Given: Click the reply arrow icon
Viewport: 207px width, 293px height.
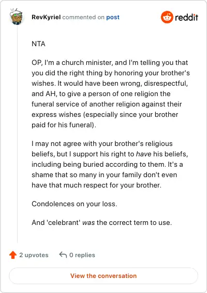Looking at the screenshot, I should click(63, 255).
